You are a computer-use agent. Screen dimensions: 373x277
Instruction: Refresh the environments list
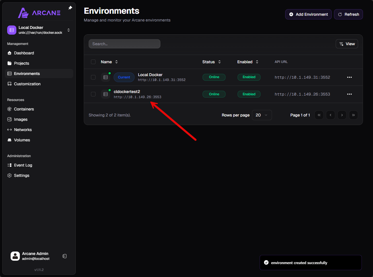coord(348,14)
